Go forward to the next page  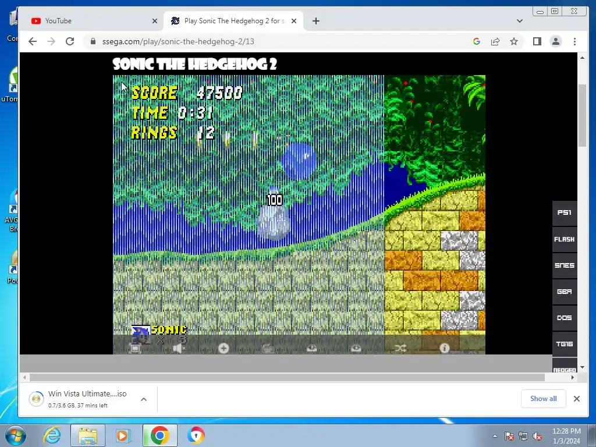click(x=51, y=41)
